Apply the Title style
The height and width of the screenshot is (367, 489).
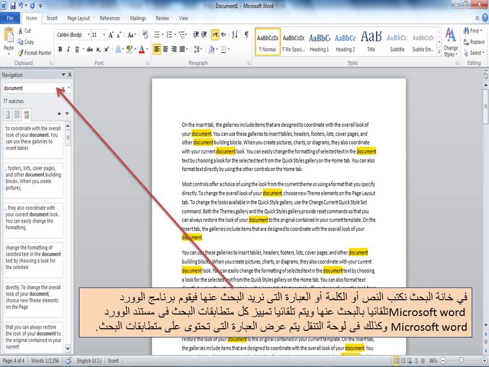coord(371,42)
